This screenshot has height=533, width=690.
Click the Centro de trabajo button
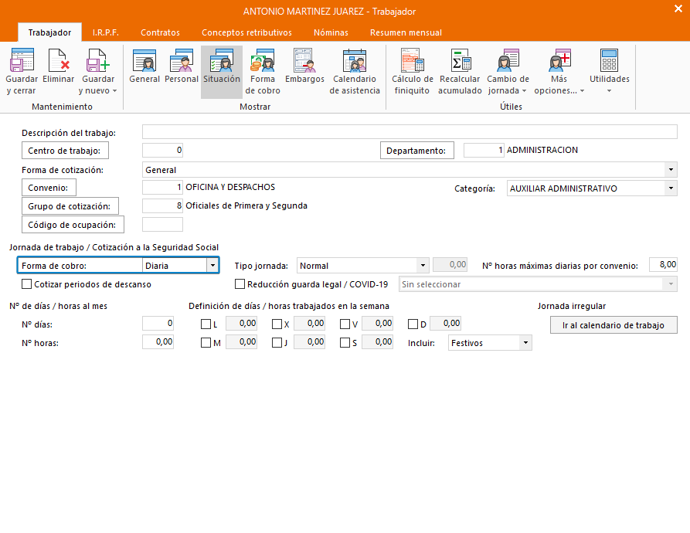click(65, 151)
